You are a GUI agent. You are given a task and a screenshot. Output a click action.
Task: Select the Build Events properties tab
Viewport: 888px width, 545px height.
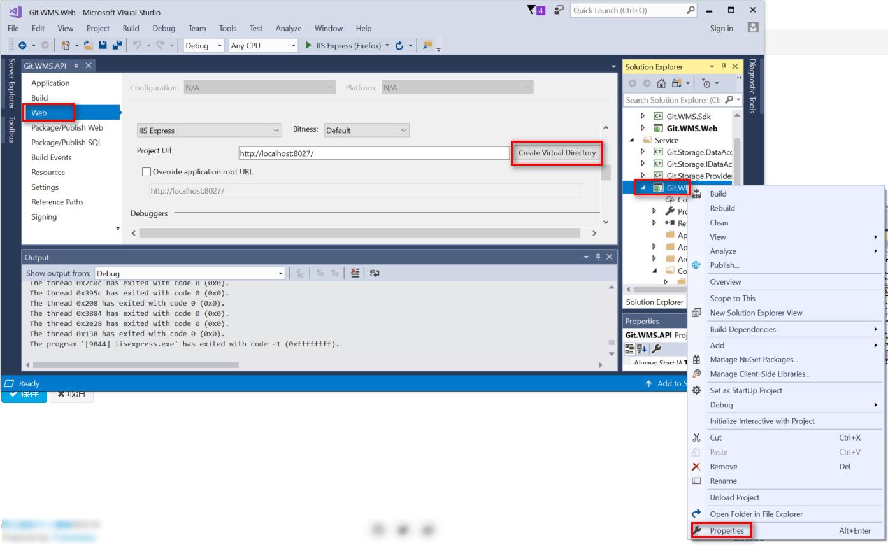(x=52, y=157)
